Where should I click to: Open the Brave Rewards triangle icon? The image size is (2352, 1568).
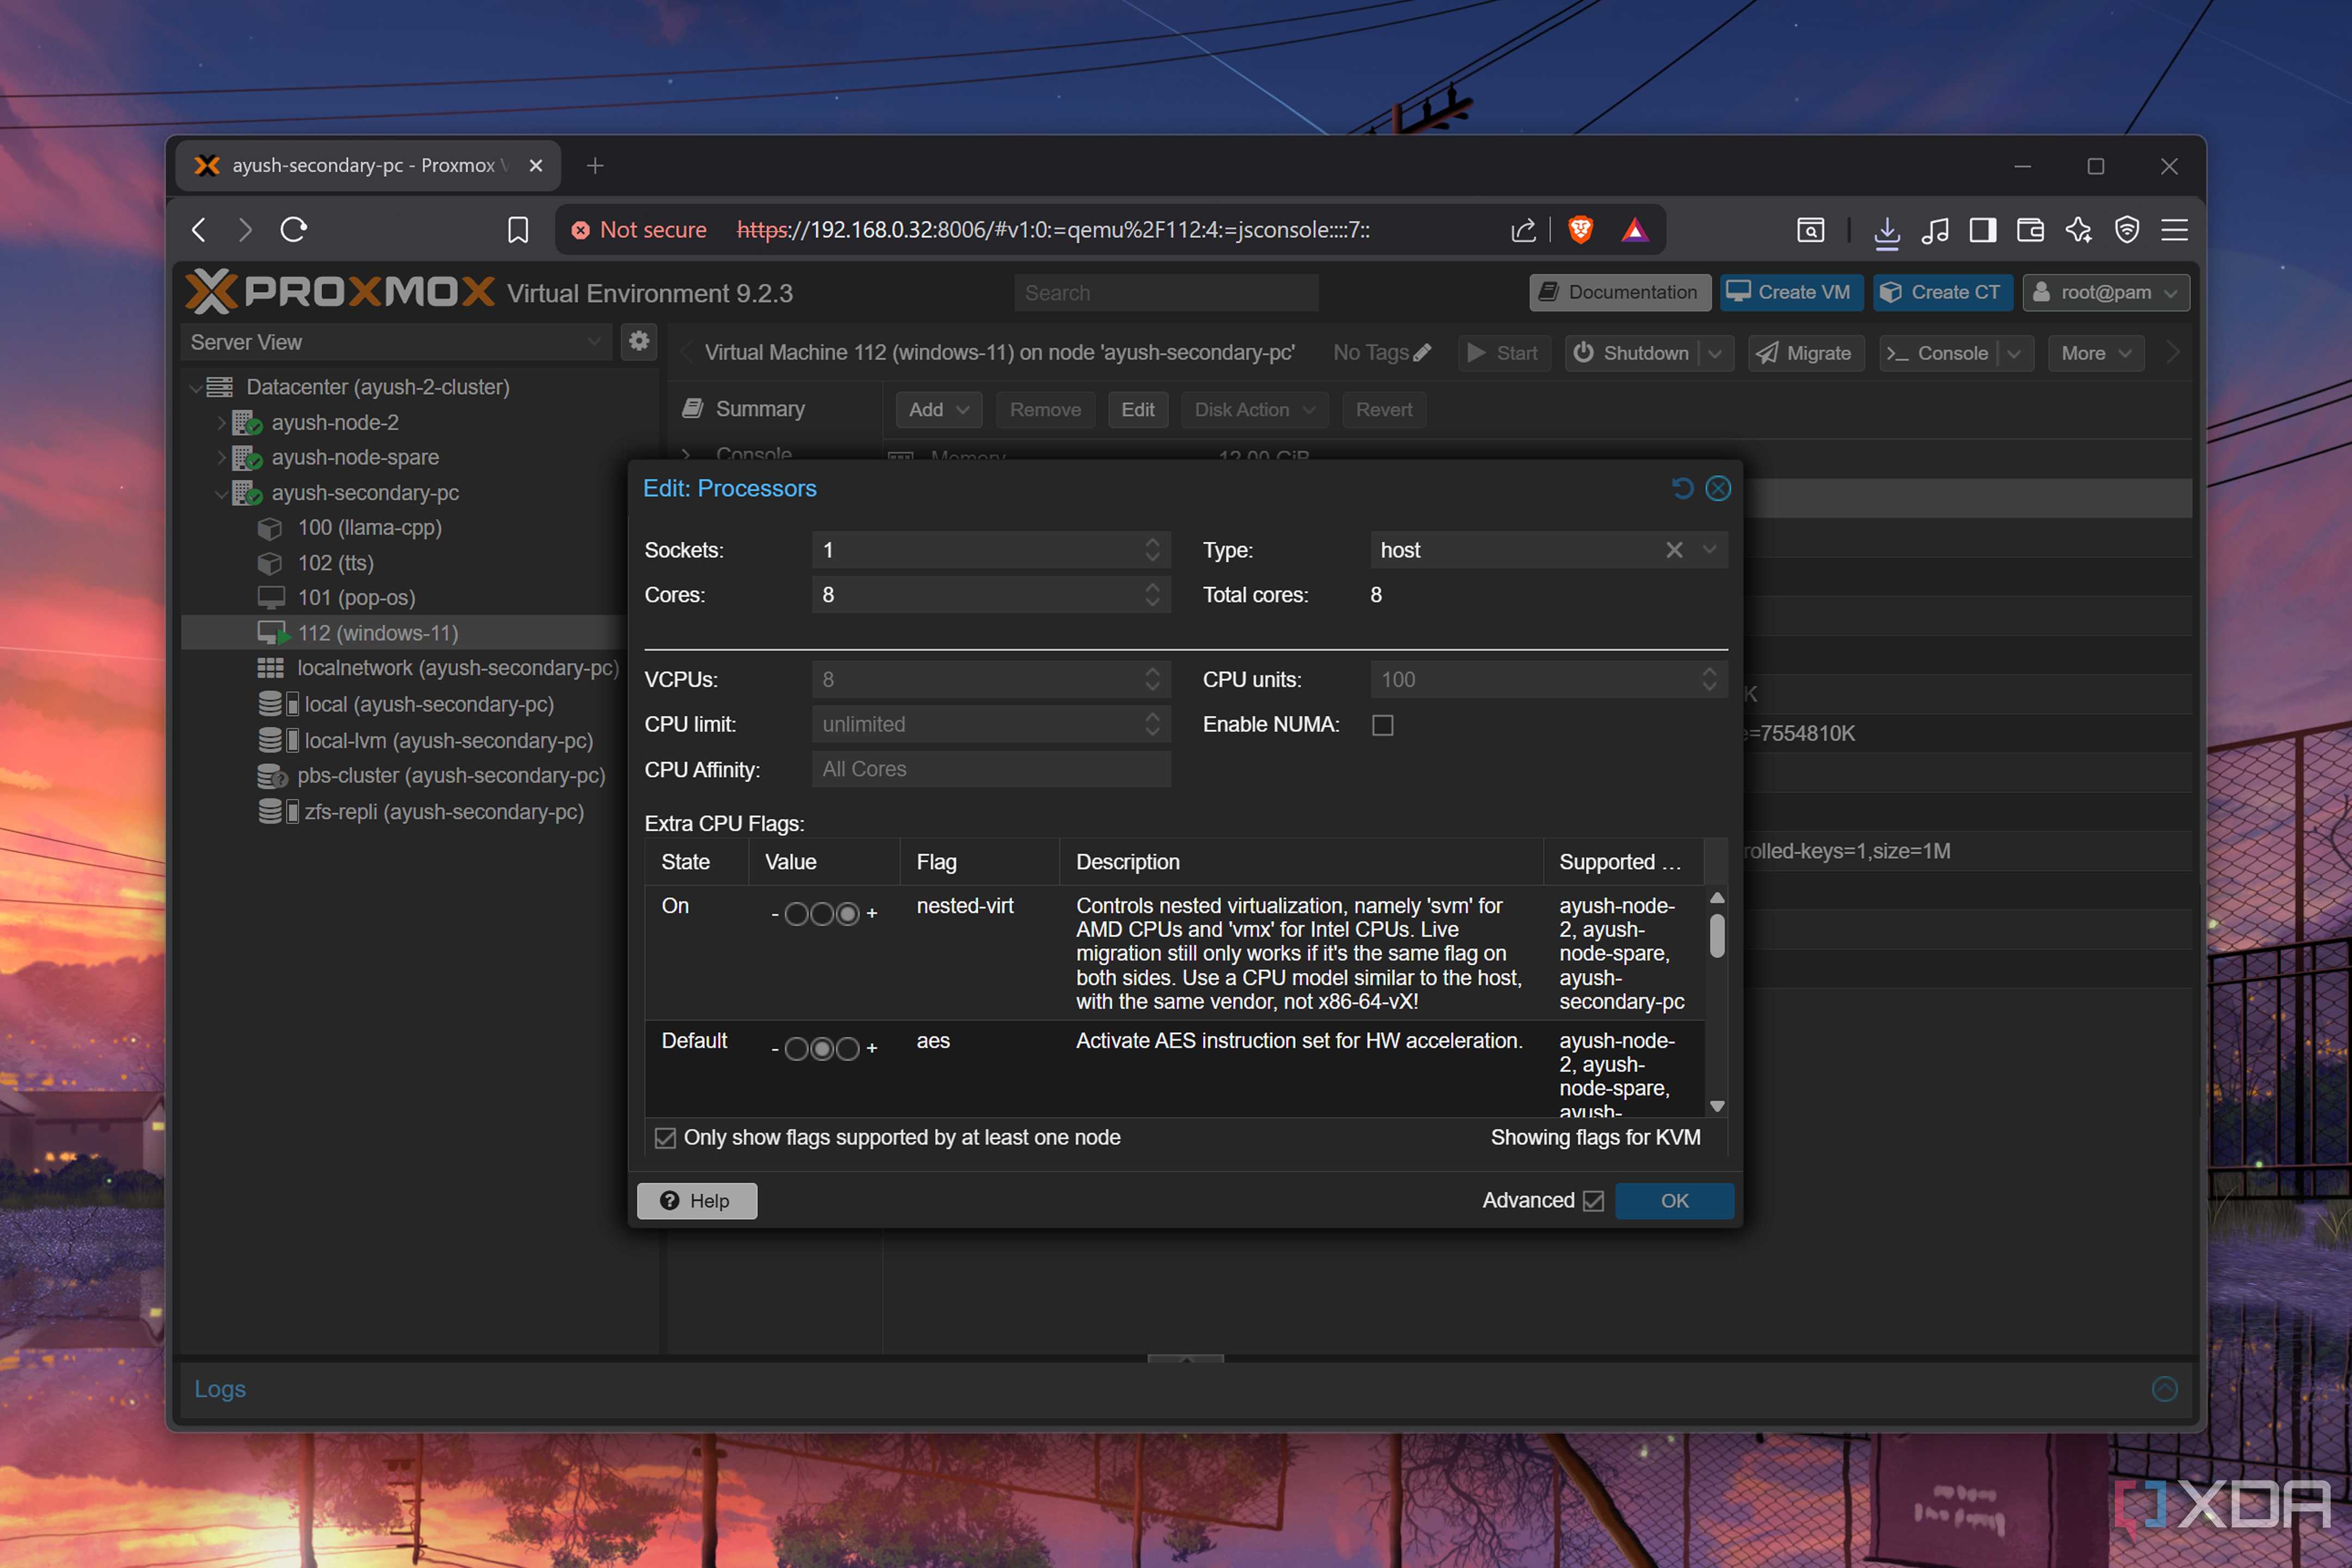click(1634, 230)
